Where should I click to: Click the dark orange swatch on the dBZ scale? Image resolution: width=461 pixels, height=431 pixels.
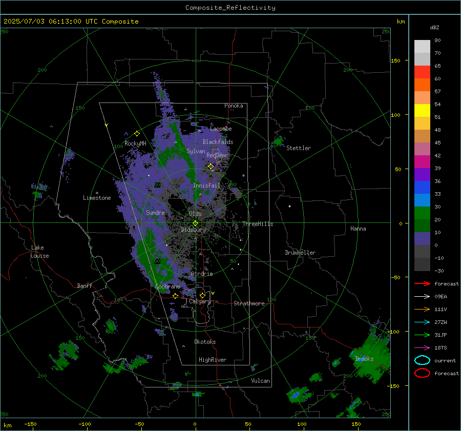(422, 85)
